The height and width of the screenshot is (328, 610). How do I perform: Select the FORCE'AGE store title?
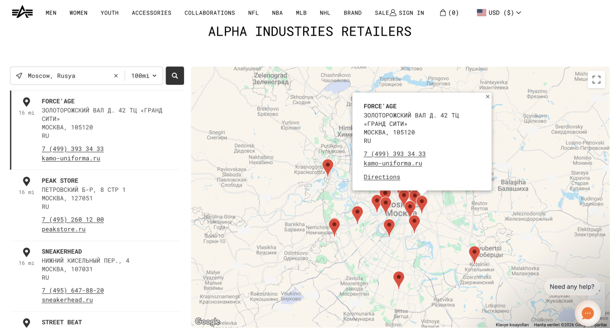click(x=58, y=101)
